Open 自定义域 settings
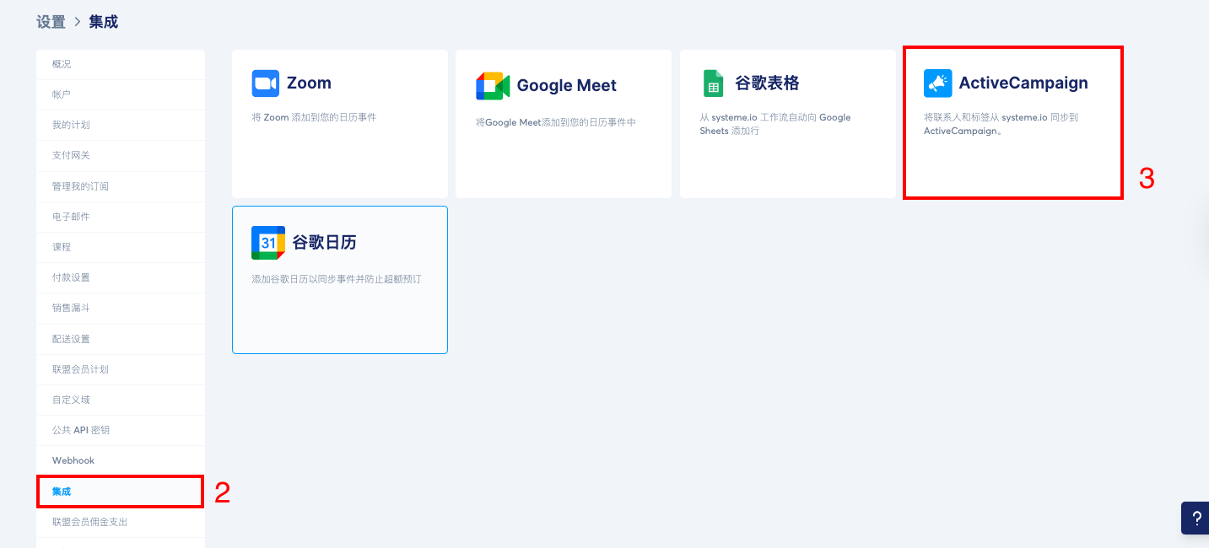The image size is (1209, 548). (x=121, y=400)
